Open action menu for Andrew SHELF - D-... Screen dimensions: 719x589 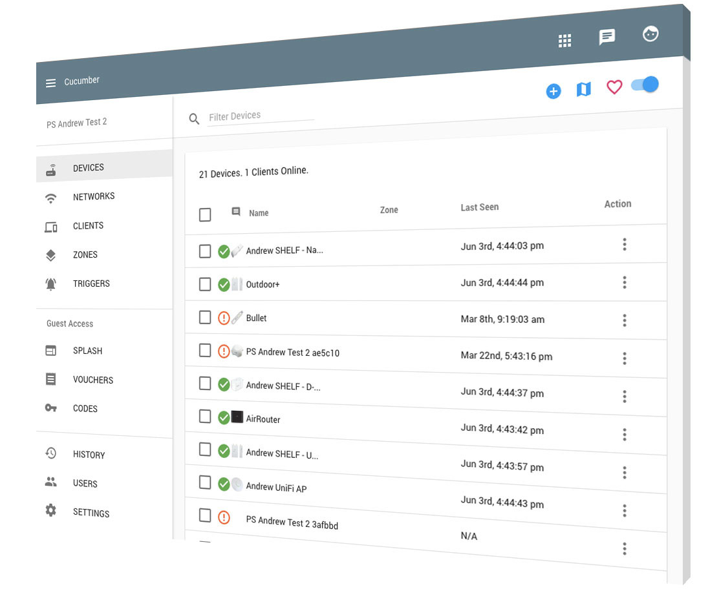625,396
